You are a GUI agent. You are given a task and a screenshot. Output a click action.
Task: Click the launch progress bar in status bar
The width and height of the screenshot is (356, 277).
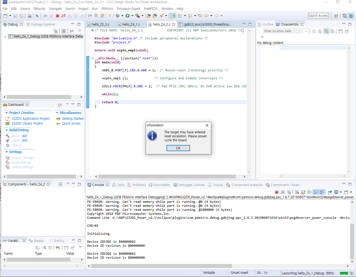(344, 273)
